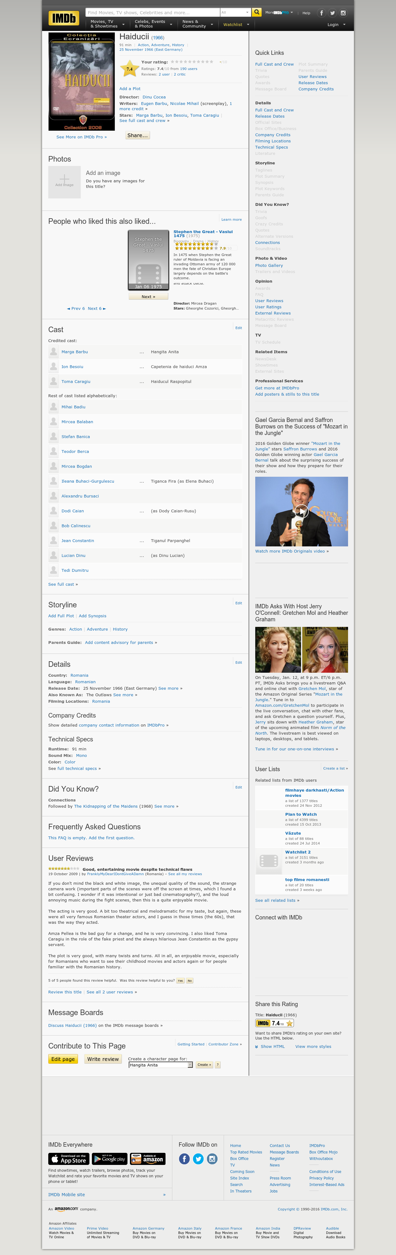Click the yellow search magnifier button
This screenshot has height=1255, width=396.
257,12
